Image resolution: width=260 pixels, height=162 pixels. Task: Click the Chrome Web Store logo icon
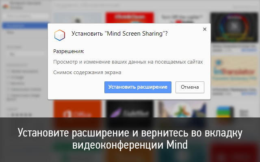[5, 6]
